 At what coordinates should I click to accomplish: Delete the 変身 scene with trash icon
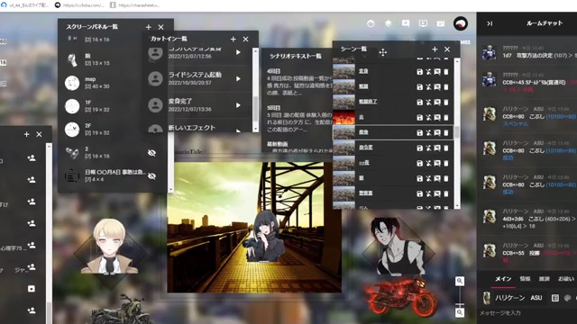tap(446, 72)
